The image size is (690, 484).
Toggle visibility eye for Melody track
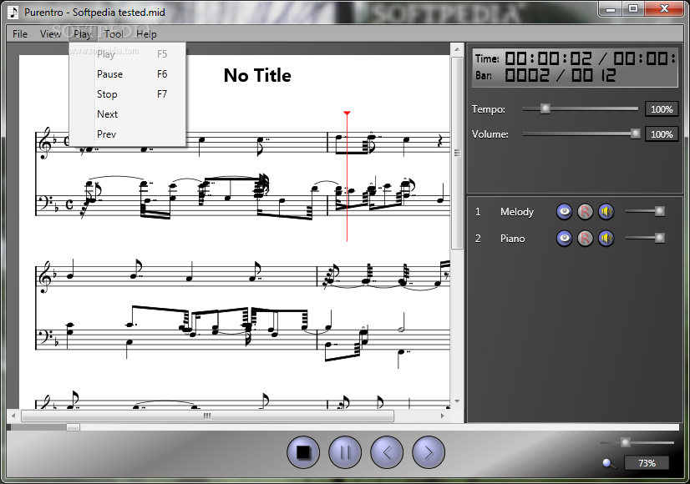coord(564,212)
